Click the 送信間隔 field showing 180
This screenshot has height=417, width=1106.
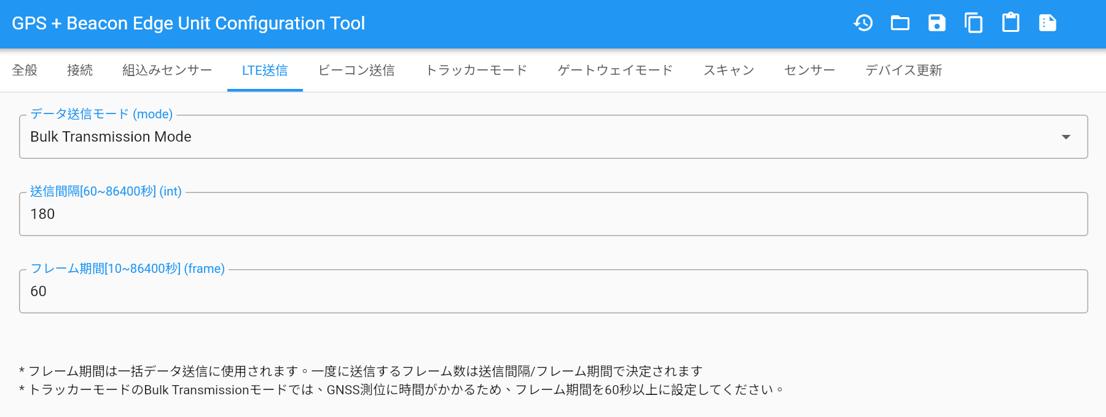click(x=554, y=214)
